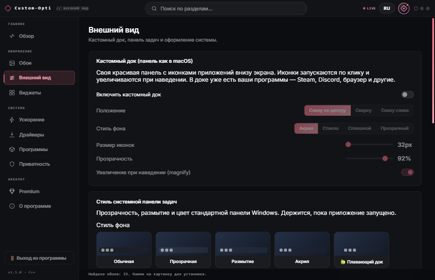The image size is (435, 280).
Task: Go to Ускорение section
Action: 39,119
